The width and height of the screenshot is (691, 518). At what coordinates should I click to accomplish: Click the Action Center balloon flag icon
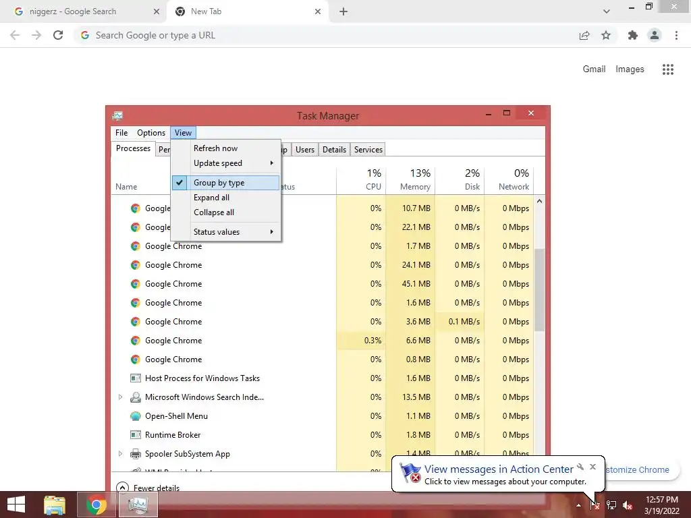click(410, 473)
